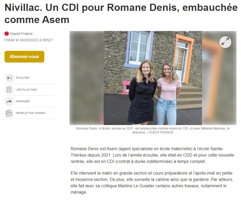Screen dimensions: 241x200
Task: Click the Newsletter Vannes envelope icon
Action: pos(9,113)
